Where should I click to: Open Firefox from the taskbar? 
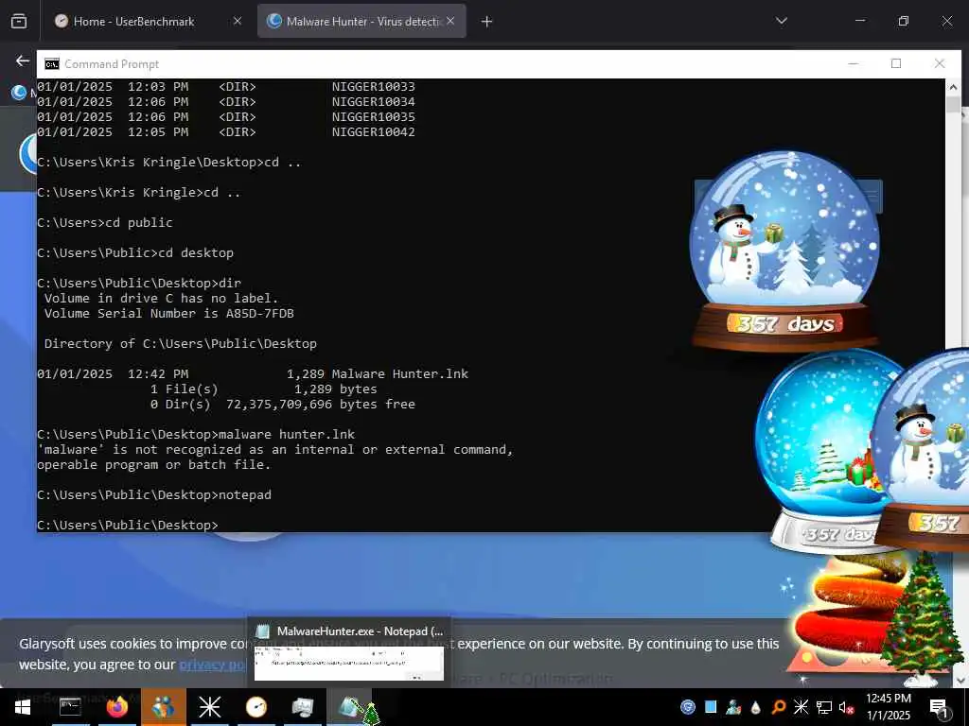pos(116,707)
